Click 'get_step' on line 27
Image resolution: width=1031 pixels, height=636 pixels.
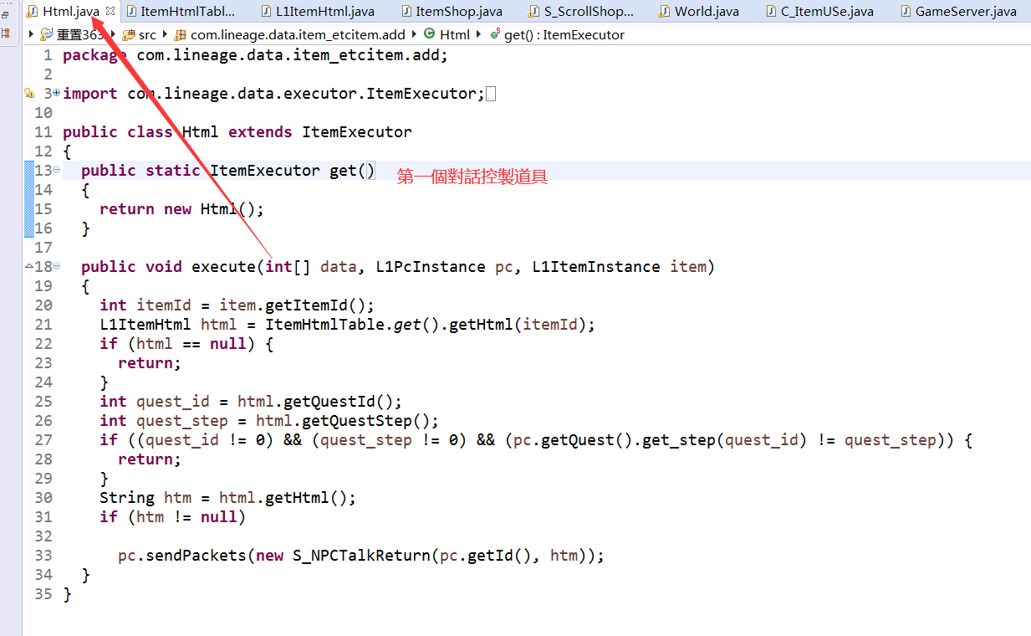[x=680, y=440]
